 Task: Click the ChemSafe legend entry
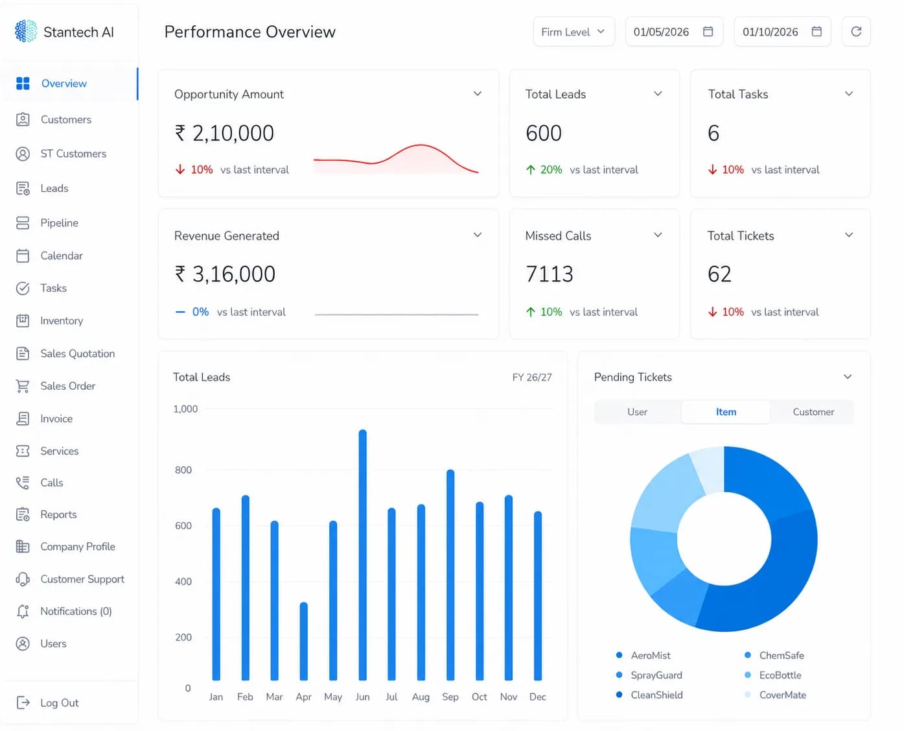[774, 655]
